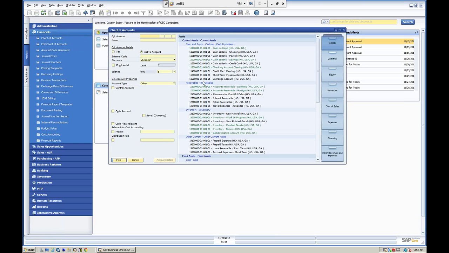Open the Balance currency symbol dropdown
The width and height of the screenshot is (449, 253).
click(174, 72)
